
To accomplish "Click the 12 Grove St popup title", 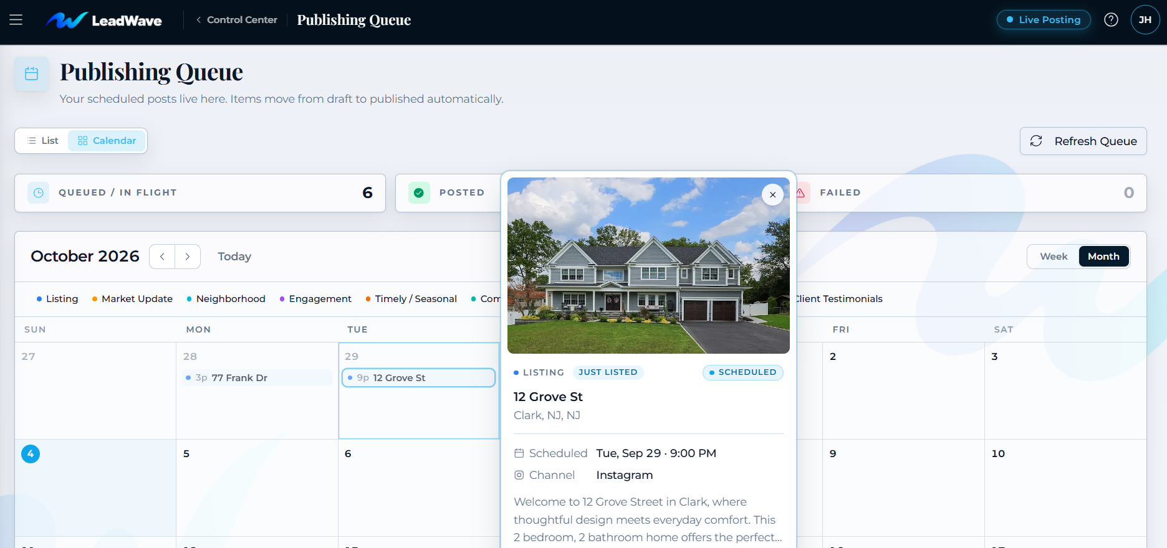I will click(548, 397).
